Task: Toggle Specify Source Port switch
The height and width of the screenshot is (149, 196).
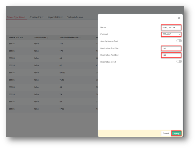Action: point(179,41)
